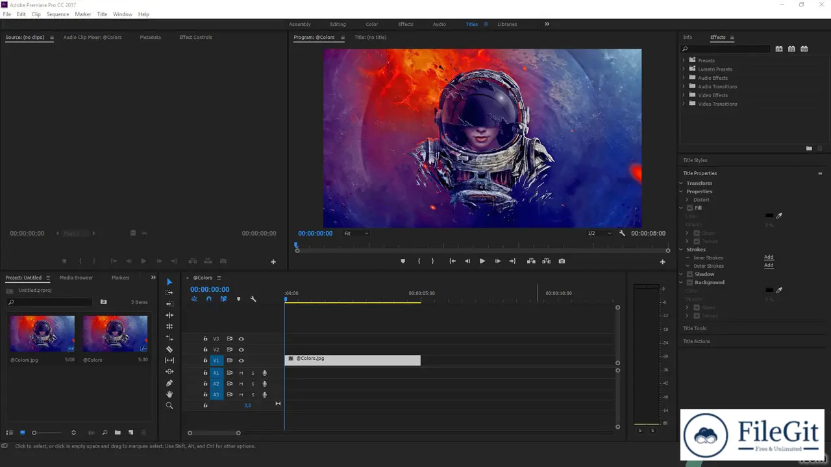831x467 pixels.
Task: Click New Item icon in Project panel
Action: [130, 433]
